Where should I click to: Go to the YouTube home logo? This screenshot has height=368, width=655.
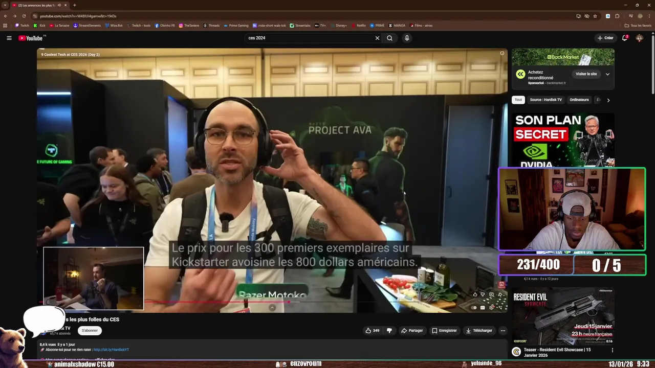pyautogui.click(x=32, y=38)
